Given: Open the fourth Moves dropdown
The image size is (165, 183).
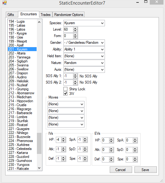Looking at the screenshot, I should [x=66, y=125].
